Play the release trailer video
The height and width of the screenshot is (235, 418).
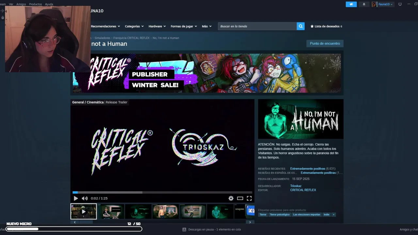coord(76,198)
